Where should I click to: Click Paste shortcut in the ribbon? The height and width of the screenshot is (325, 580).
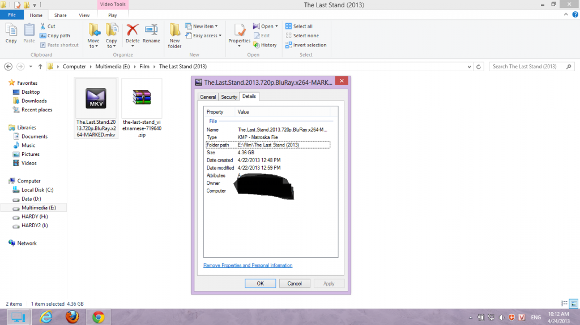[x=59, y=45]
